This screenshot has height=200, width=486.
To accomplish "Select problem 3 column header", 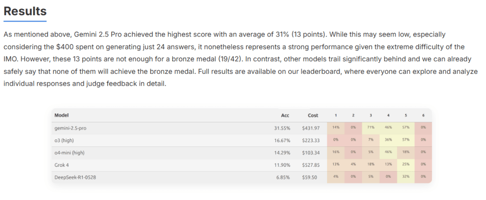I will (x=371, y=115).
